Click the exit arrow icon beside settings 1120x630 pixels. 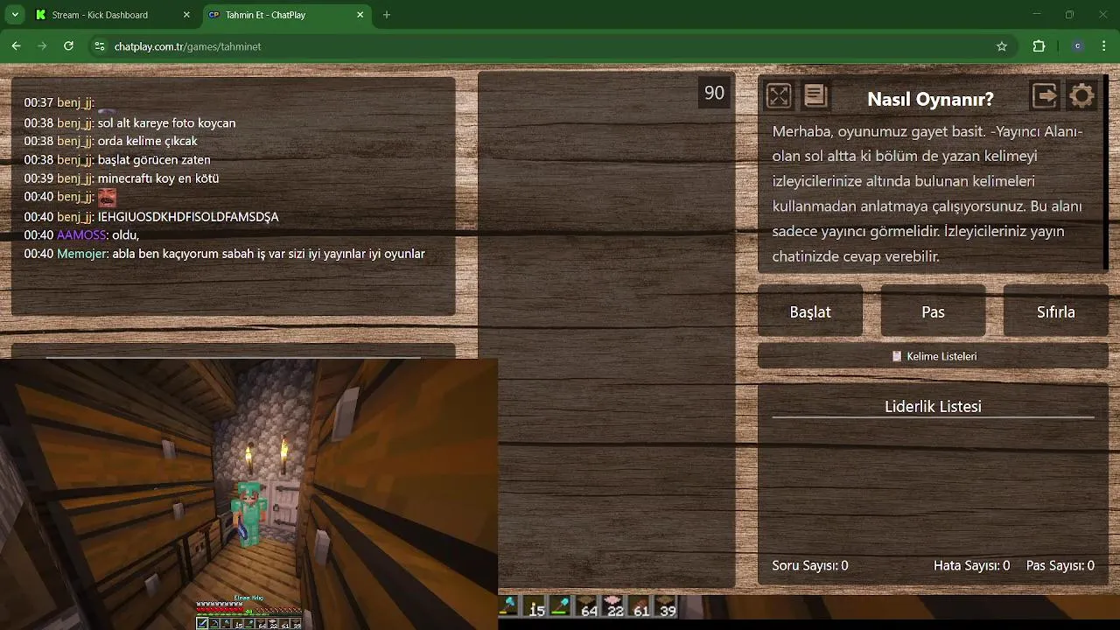pyautogui.click(x=1045, y=95)
